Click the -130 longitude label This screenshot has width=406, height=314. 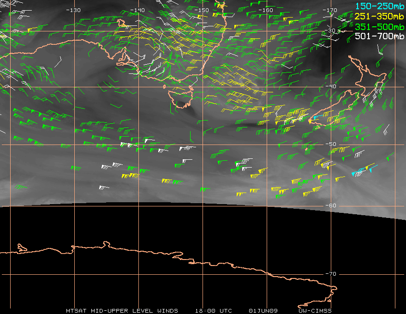tap(73, 10)
